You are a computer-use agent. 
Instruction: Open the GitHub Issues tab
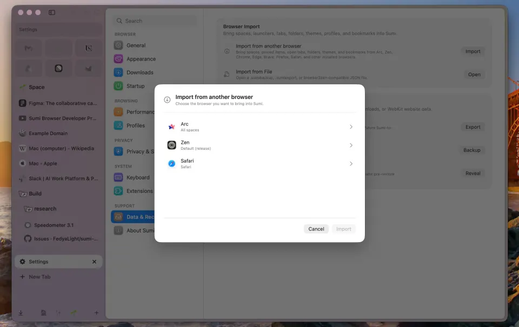[x=61, y=239]
